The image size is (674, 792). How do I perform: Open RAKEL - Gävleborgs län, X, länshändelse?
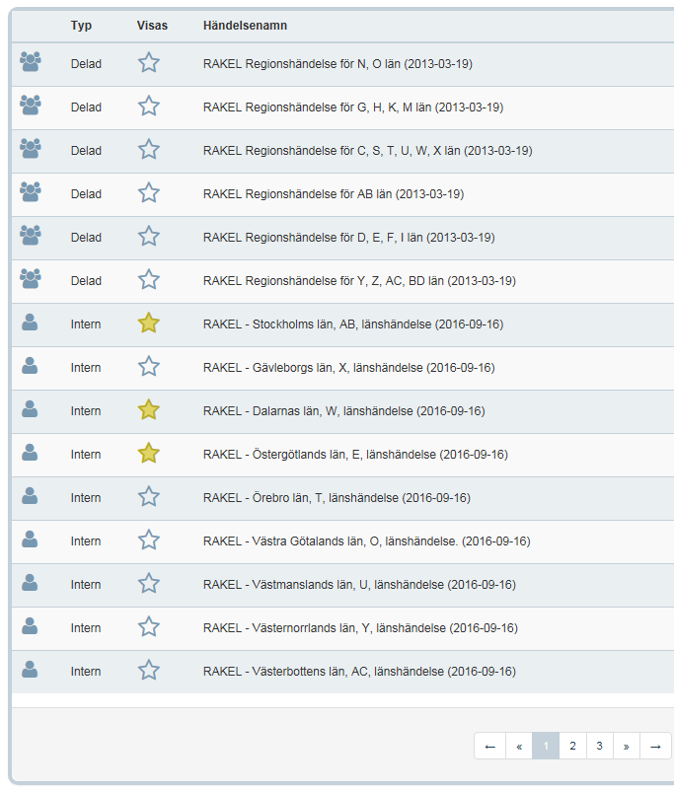(x=348, y=368)
